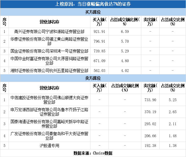Click sell amount 370.19

click(150, 112)
